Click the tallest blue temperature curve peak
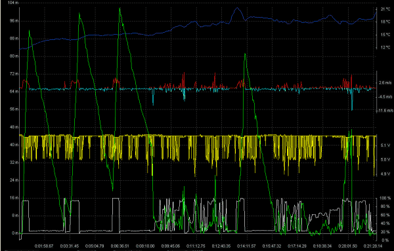Screen dimensions: 394x251 pos(236,8)
